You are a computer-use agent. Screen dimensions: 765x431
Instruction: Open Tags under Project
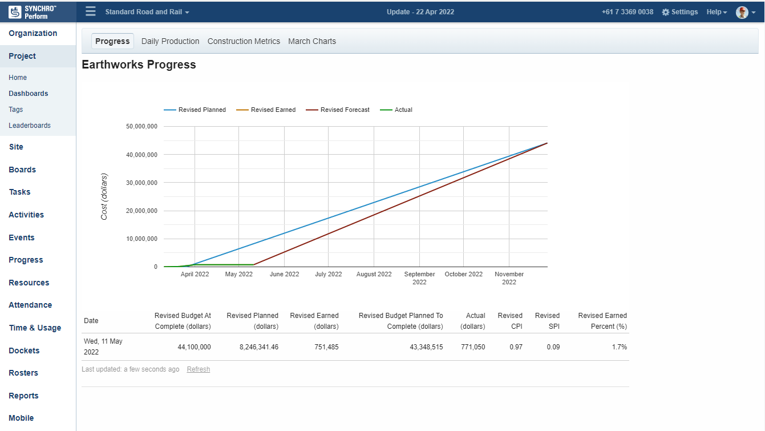pyautogui.click(x=16, y=110)
